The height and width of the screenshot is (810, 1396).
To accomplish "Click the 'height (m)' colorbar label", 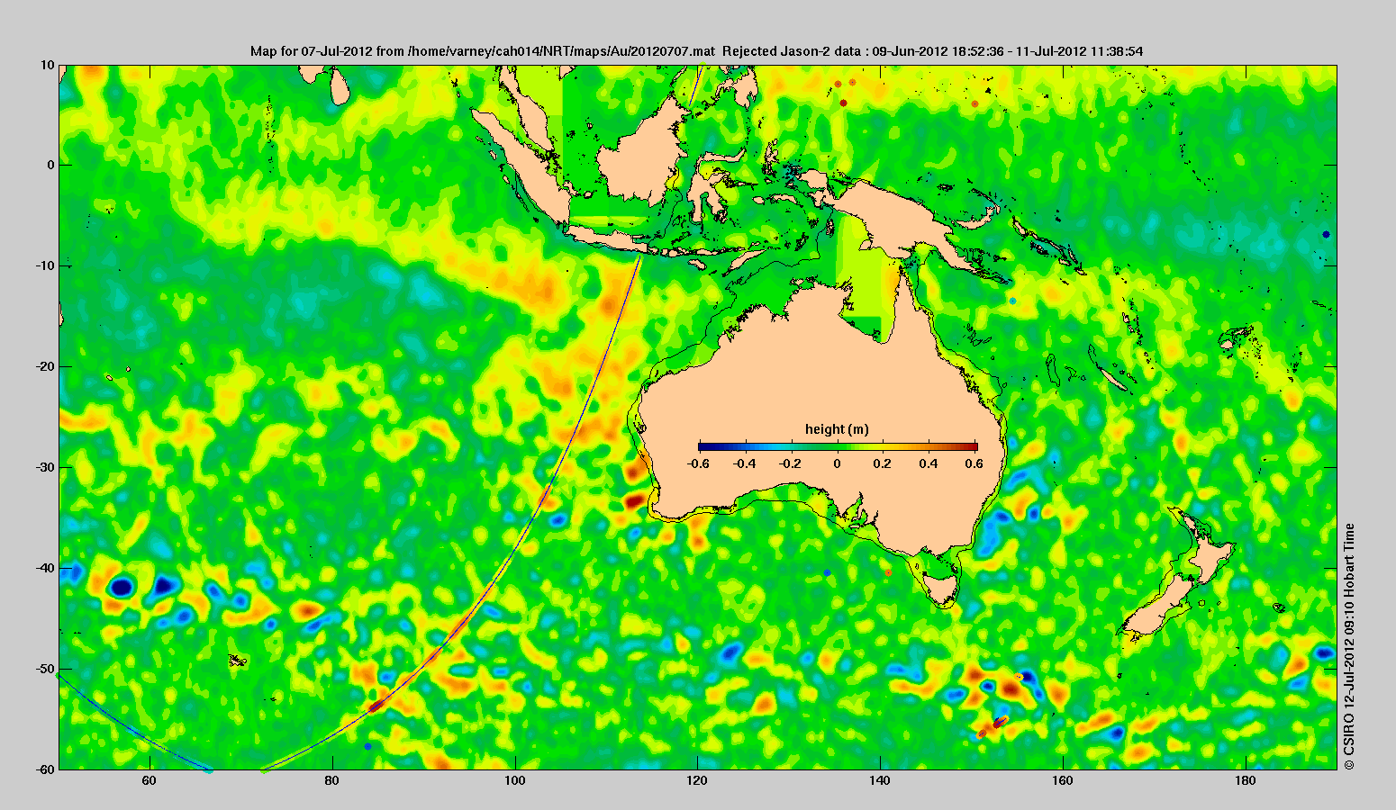I will pyautogui.click(x=837, y=429).
